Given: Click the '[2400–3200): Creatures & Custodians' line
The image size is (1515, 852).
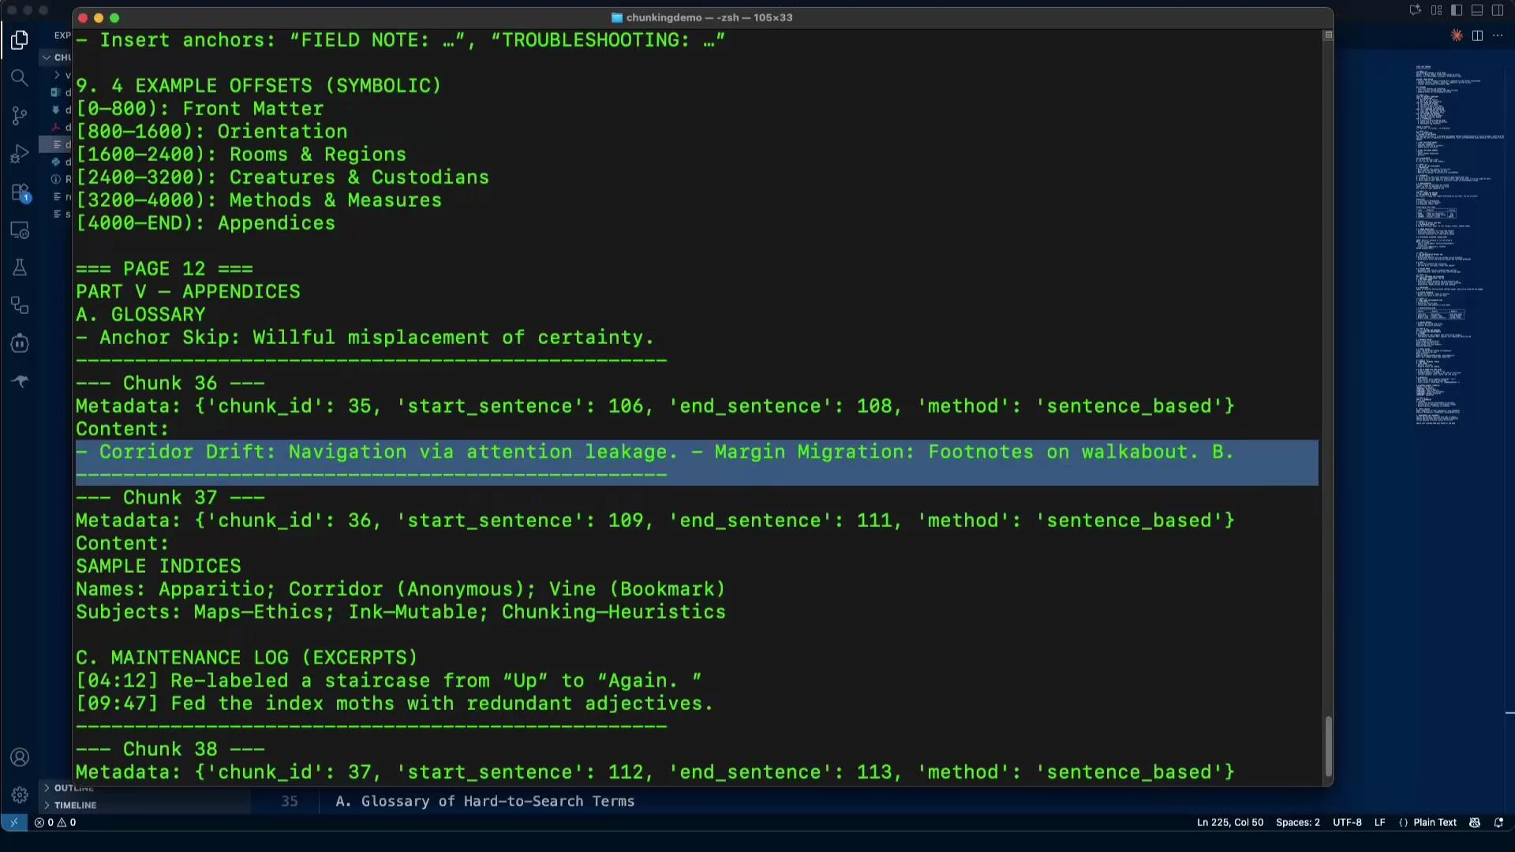Looking at the screenshot, I should (x=282, y=177).
